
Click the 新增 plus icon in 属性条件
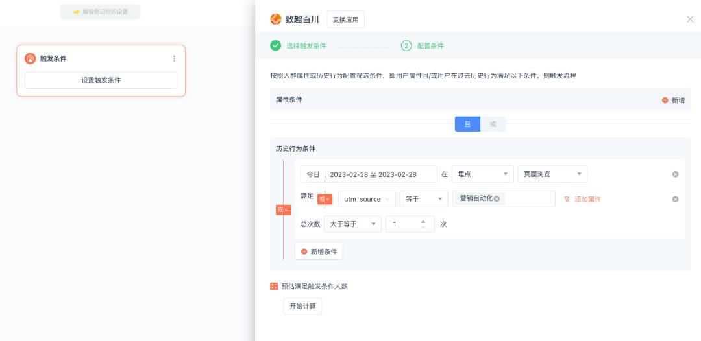tap(665, 100)
